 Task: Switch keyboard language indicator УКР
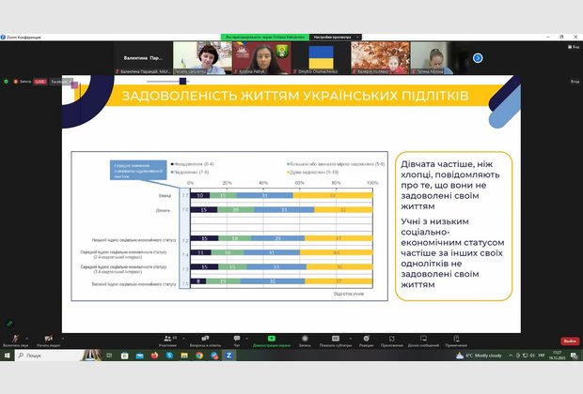pos(542,356)
